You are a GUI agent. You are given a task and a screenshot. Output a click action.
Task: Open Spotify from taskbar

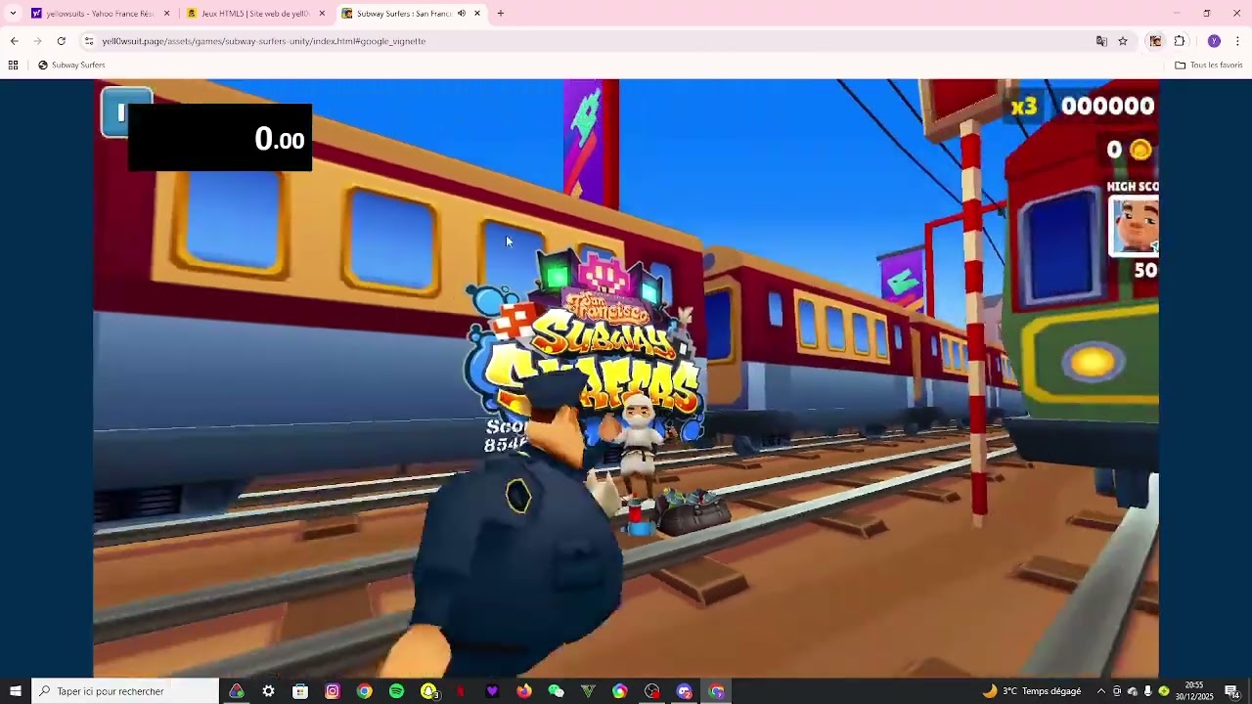coord(396,691)
